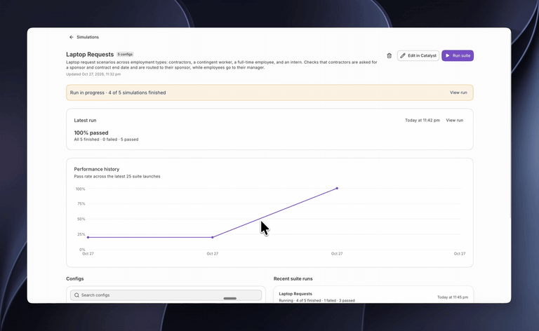
Task: Click the Laptop Requests page title
Action: tap(90, 54)
